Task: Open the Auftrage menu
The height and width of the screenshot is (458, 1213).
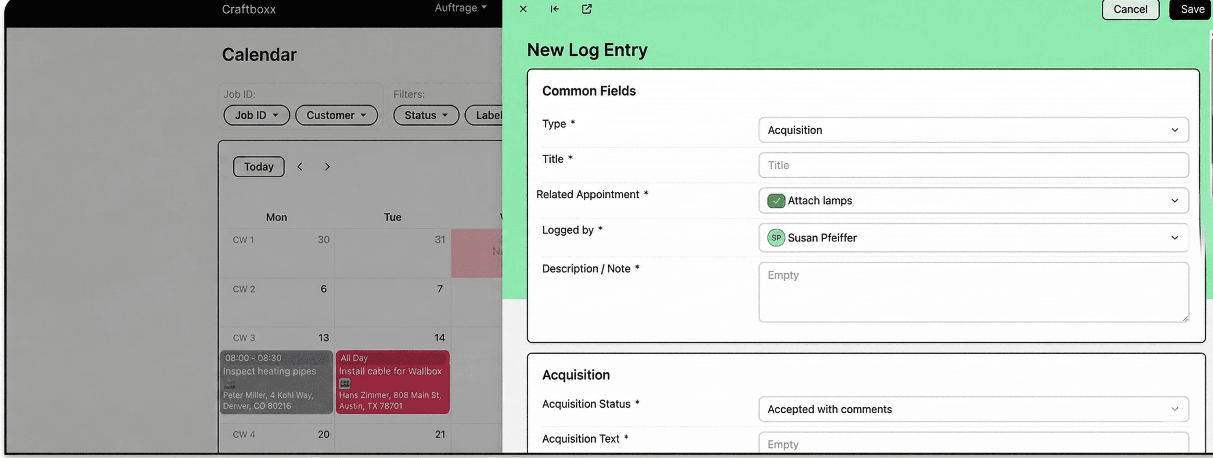Action: point(460,8)
